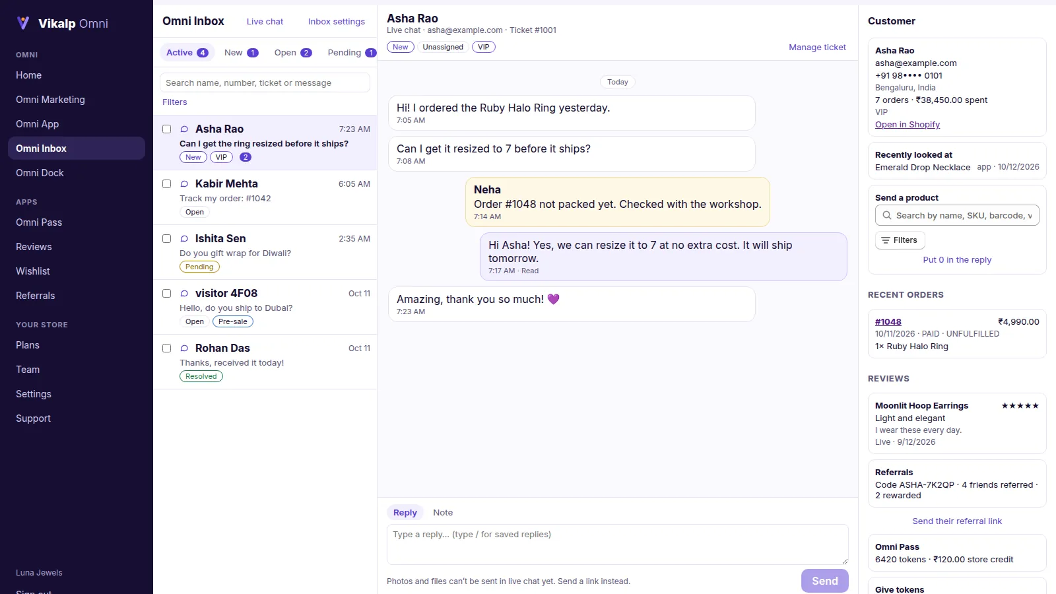1056x594 pixels.
Task: Navigate to Home in sidebar
Action: (x=77, y=75)
